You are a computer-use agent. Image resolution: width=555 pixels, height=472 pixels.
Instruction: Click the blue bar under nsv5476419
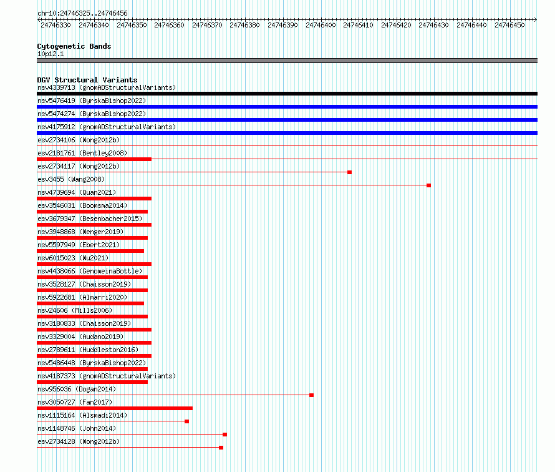(287, 107)
